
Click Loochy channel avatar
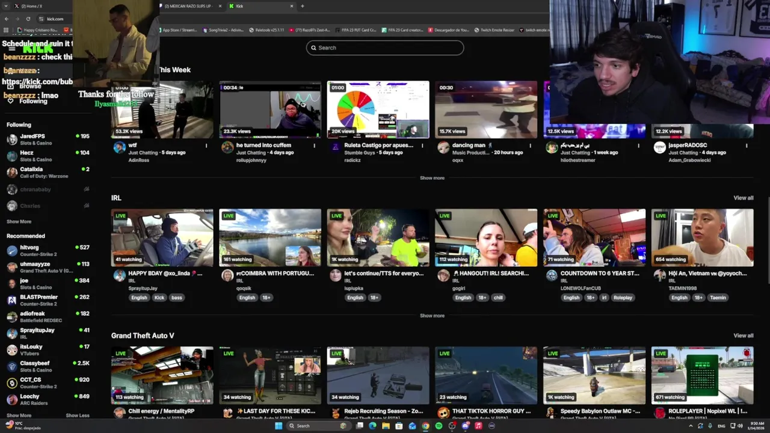pyautogui.click(x=12, y=399)
